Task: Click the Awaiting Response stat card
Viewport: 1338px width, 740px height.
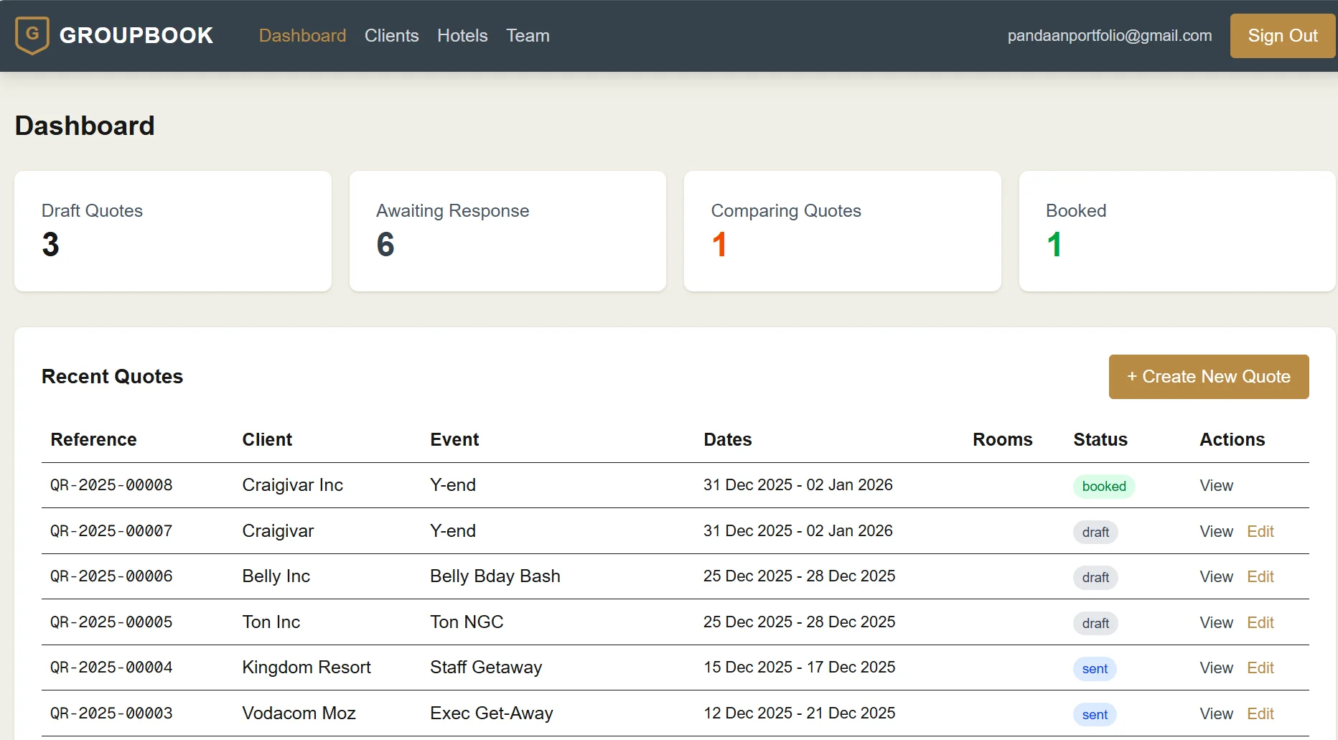Action: 507,231
